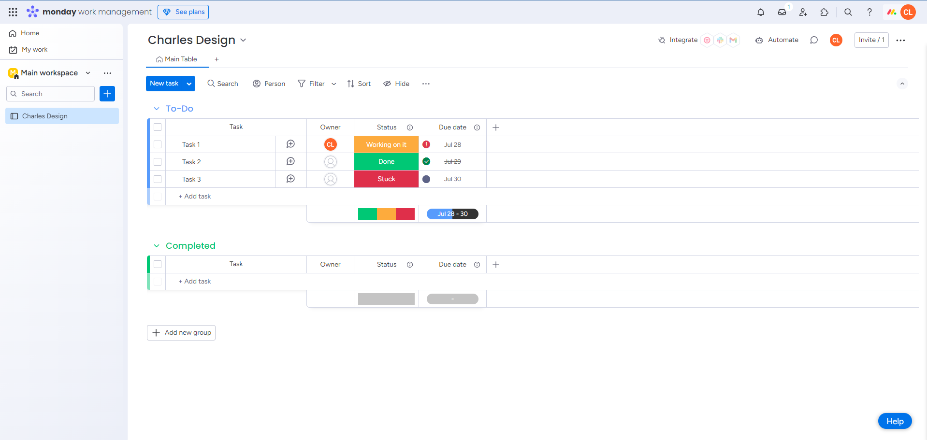This screenshot has width=927, height=440.
Task: Open board options three-dot menu
Action: coord(900,40)
